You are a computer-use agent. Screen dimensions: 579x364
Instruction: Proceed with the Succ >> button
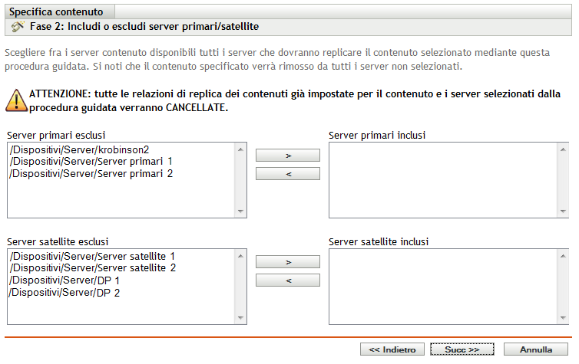pyautogui.click(x=462, y=349)
